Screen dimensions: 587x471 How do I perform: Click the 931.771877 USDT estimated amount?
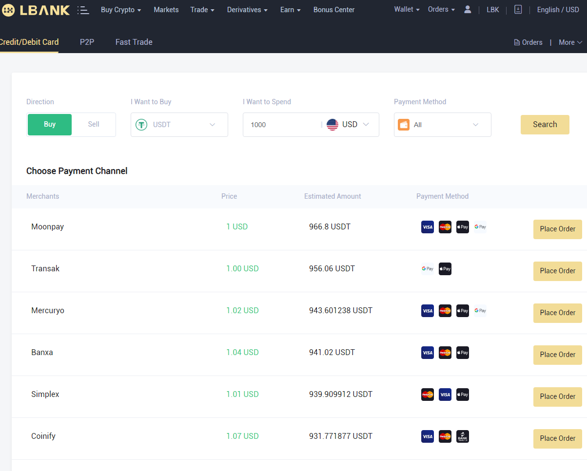[341, 436]
